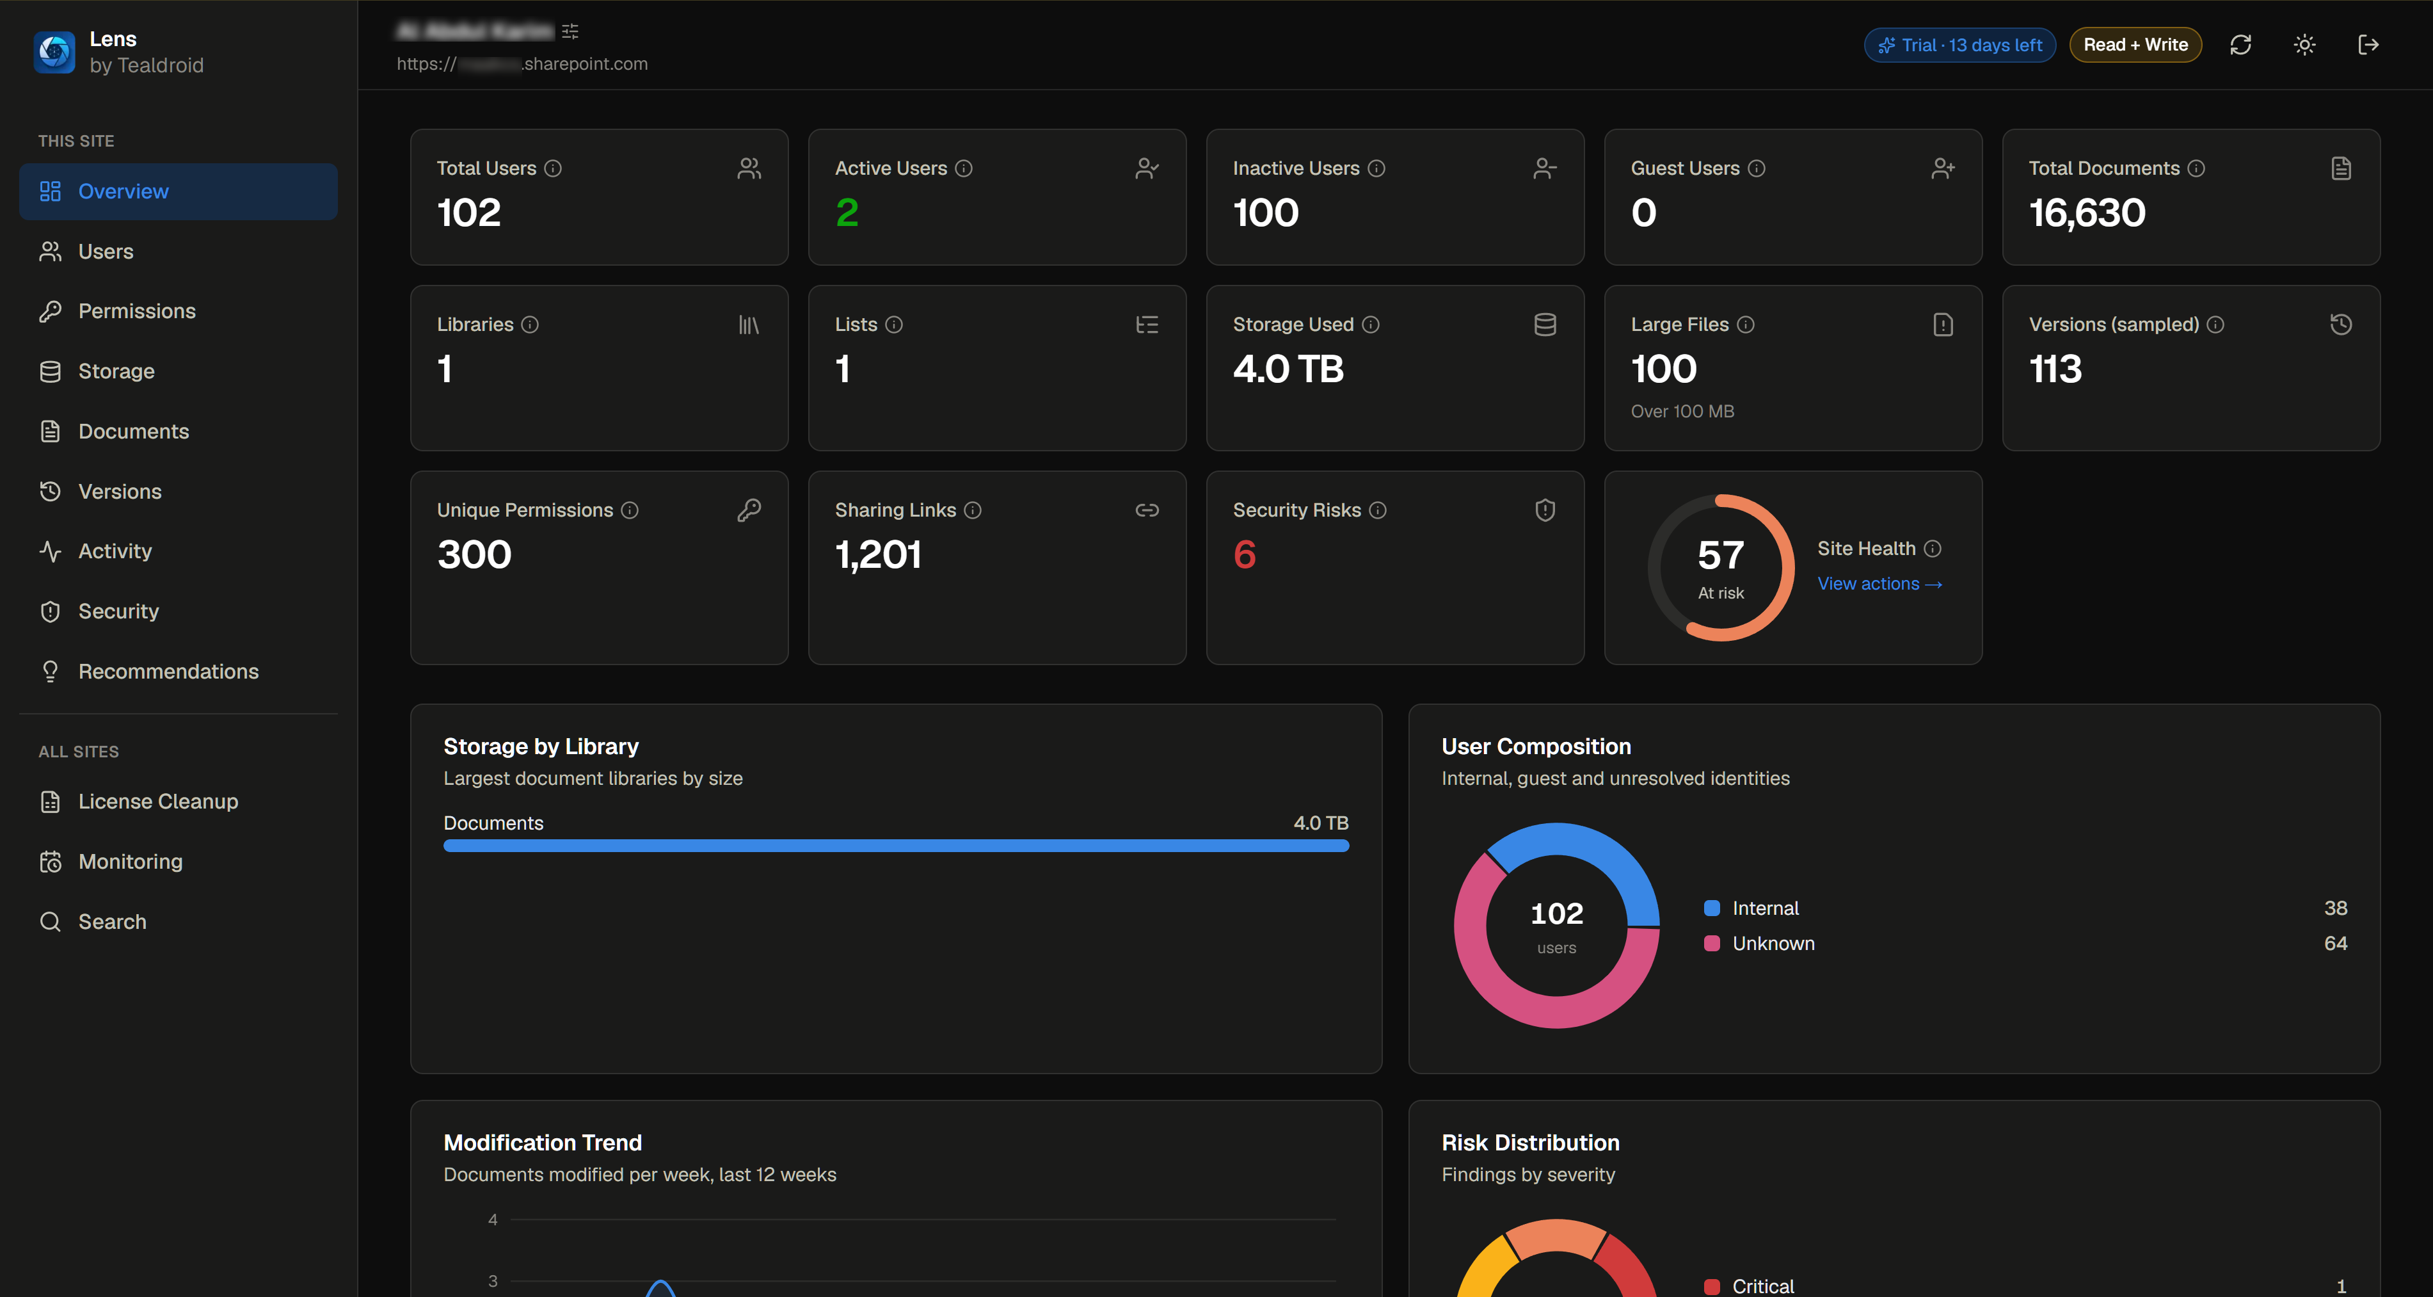Click the User Composition donut chart
This screenshot has height=1297, width=2433.
(1556, 926)
